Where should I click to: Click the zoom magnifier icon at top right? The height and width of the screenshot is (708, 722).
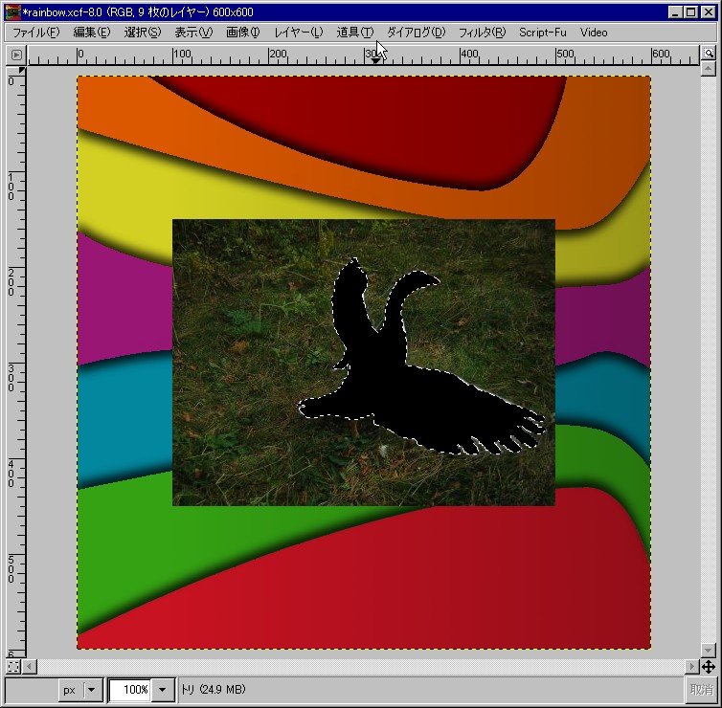(x=709, y=53)
